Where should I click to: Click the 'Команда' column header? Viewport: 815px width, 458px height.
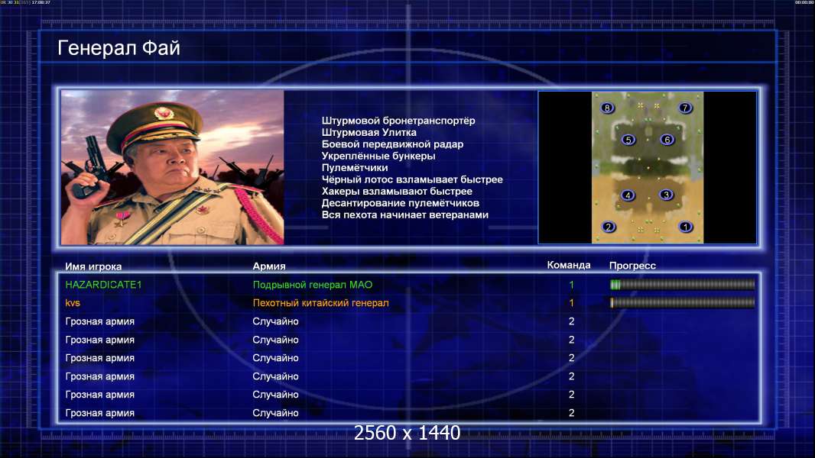[x=569, y=265]
